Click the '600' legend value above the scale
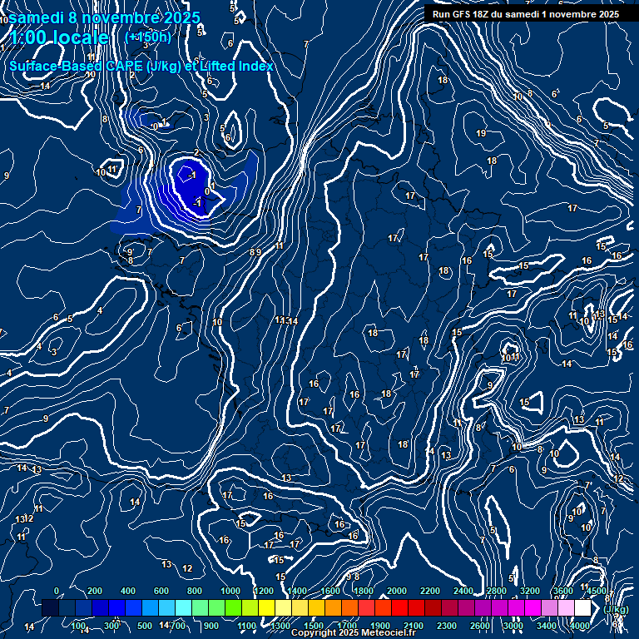The image size is (639, 639). 161,591
